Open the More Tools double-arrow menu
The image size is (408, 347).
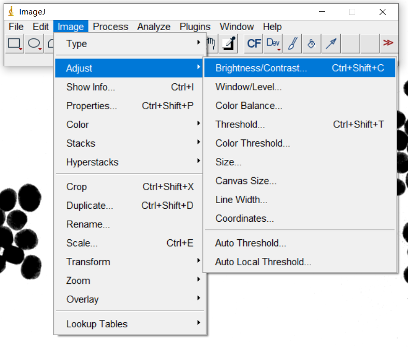point(388,44)
